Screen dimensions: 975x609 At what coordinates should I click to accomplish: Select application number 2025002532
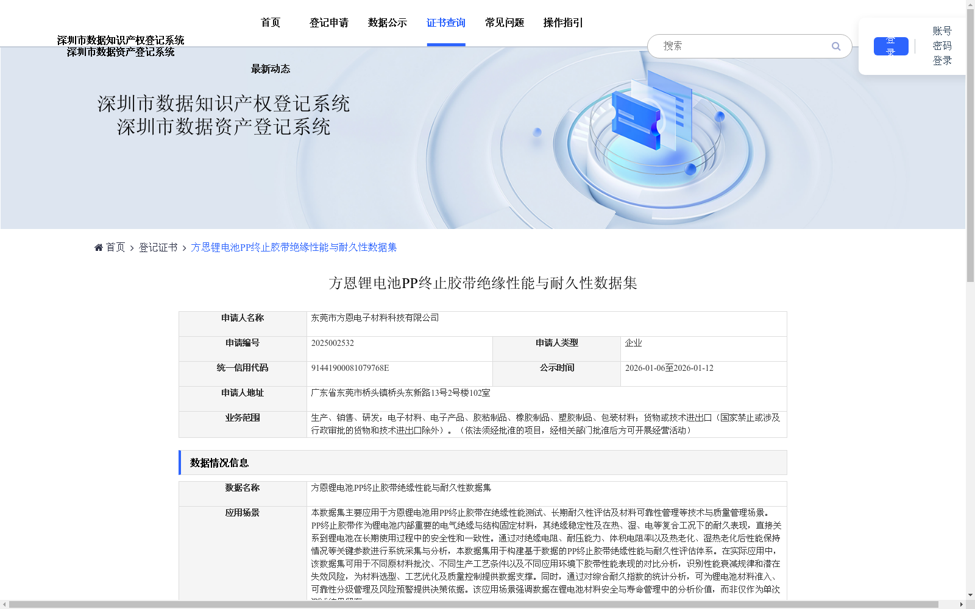(x=333, y=343)
